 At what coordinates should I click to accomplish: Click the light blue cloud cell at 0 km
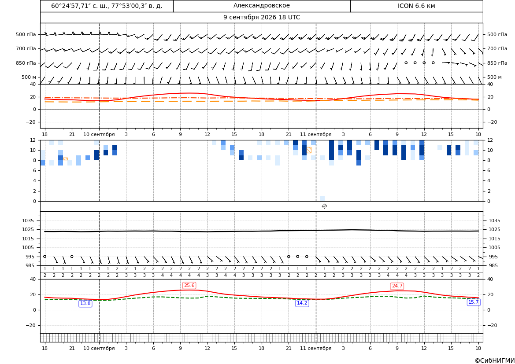322,199
